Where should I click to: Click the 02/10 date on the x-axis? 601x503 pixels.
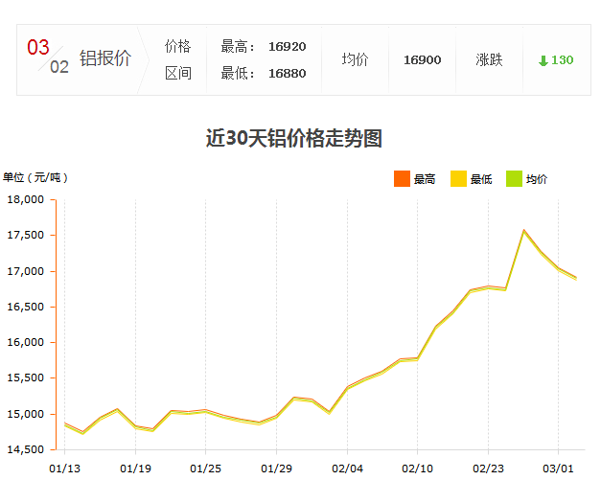(417, 469)
